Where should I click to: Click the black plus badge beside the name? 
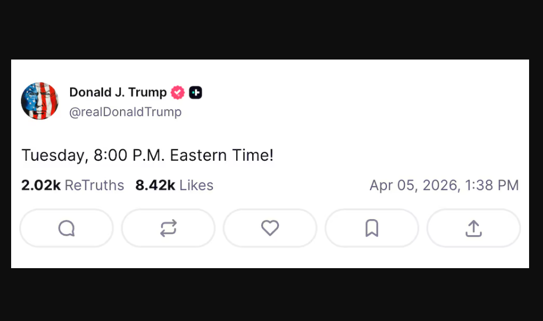coord(195,92)
